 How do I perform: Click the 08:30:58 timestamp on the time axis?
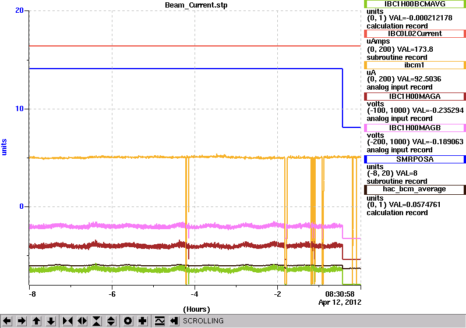click(x=340, y=294)
